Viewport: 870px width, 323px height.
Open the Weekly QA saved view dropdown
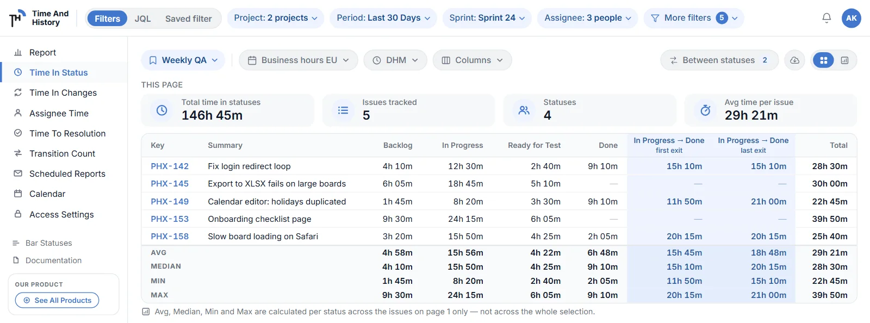tap(183, 60)
